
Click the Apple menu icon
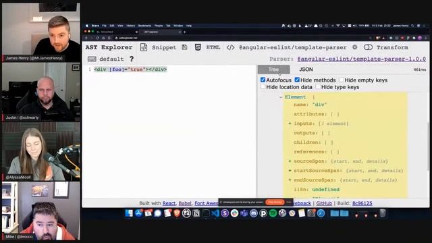87,26
